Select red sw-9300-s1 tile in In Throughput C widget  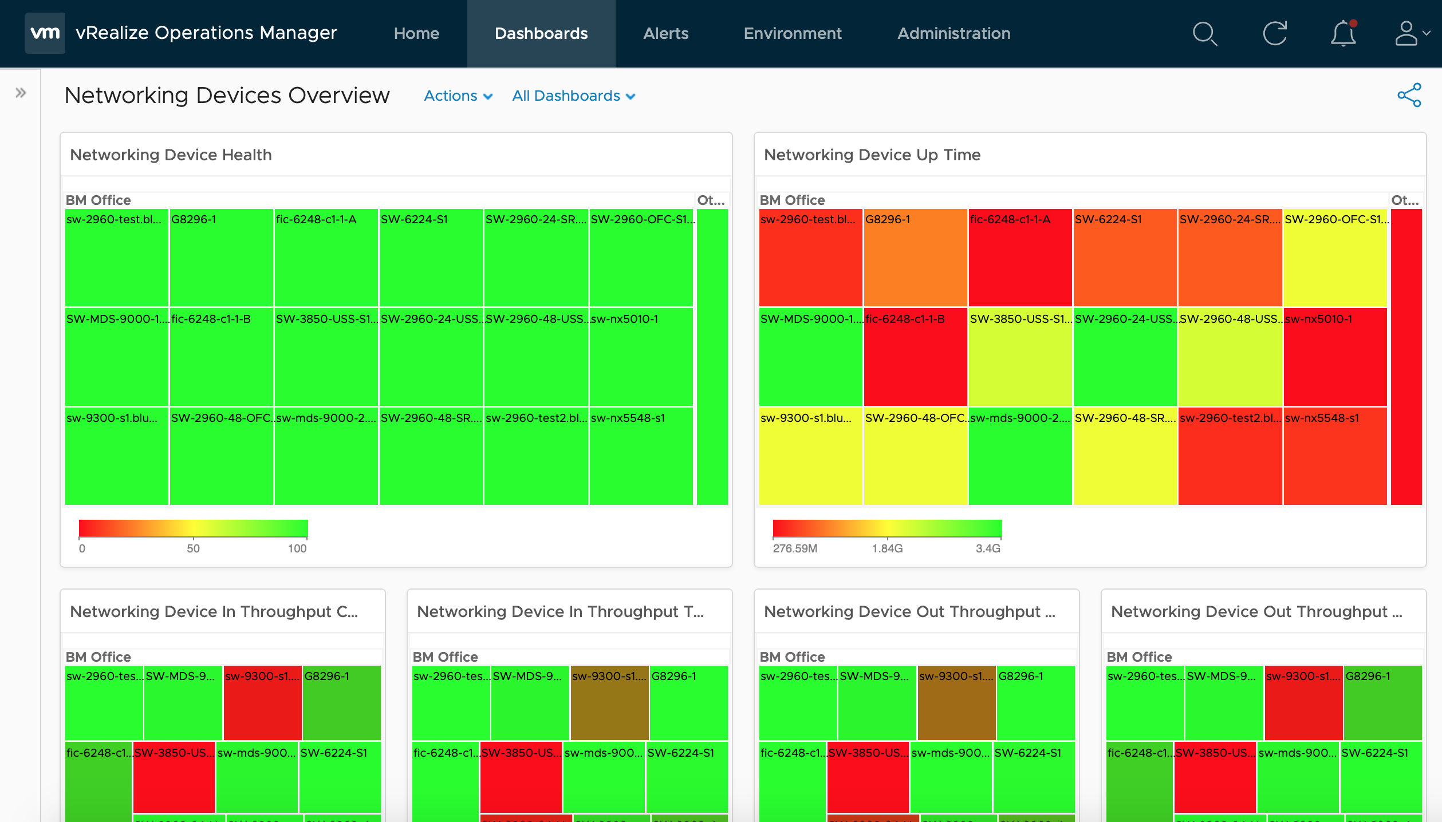point(263,703)
